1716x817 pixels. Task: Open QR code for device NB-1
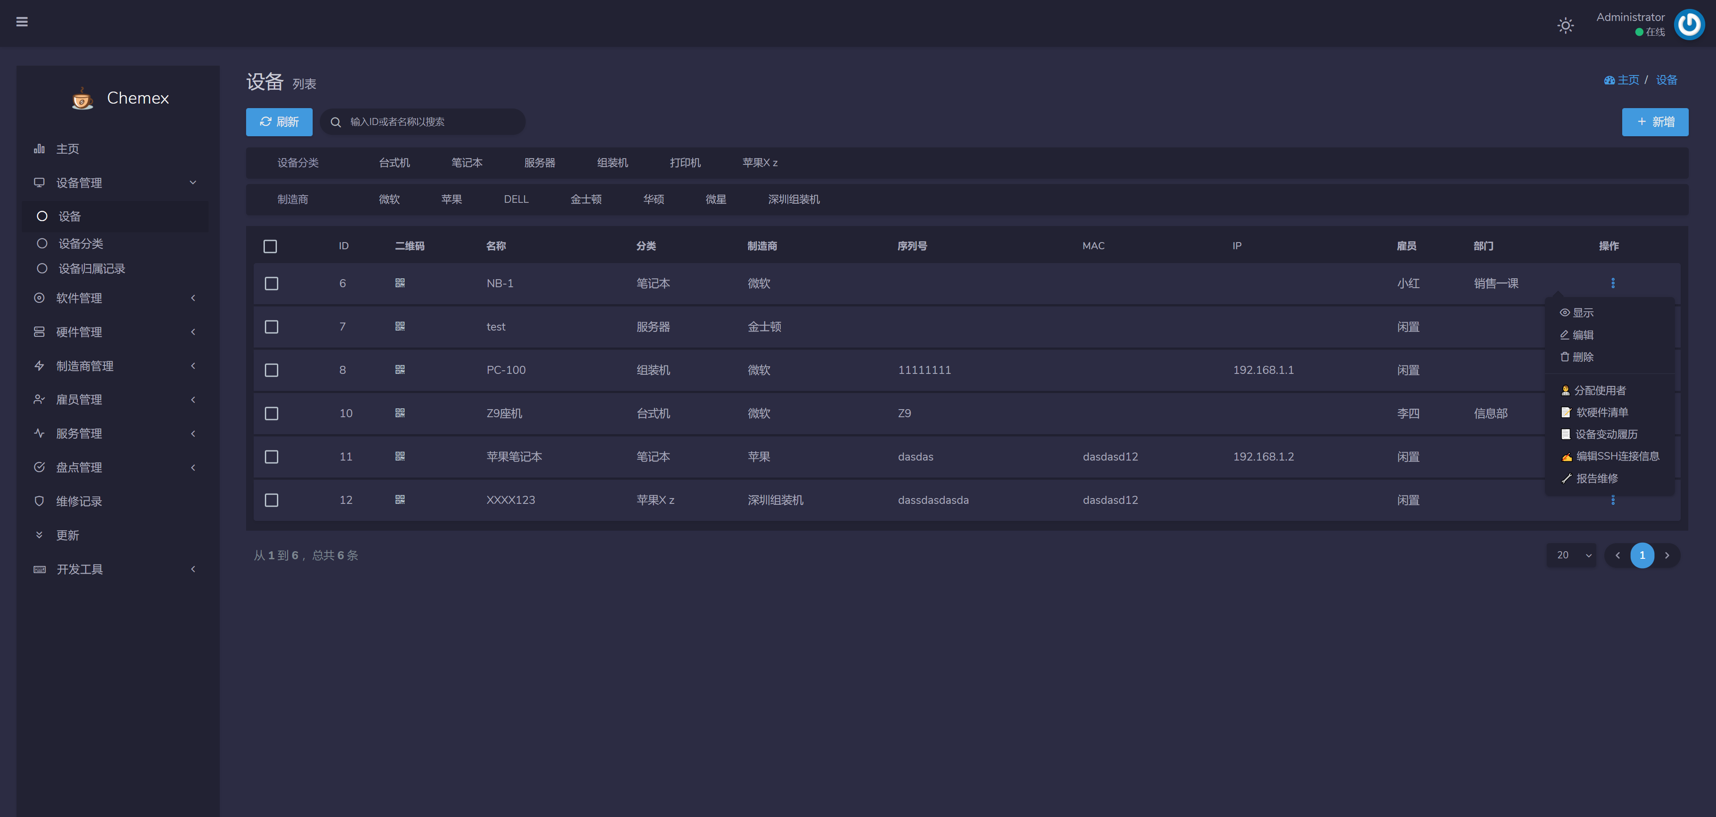[400, 283]
